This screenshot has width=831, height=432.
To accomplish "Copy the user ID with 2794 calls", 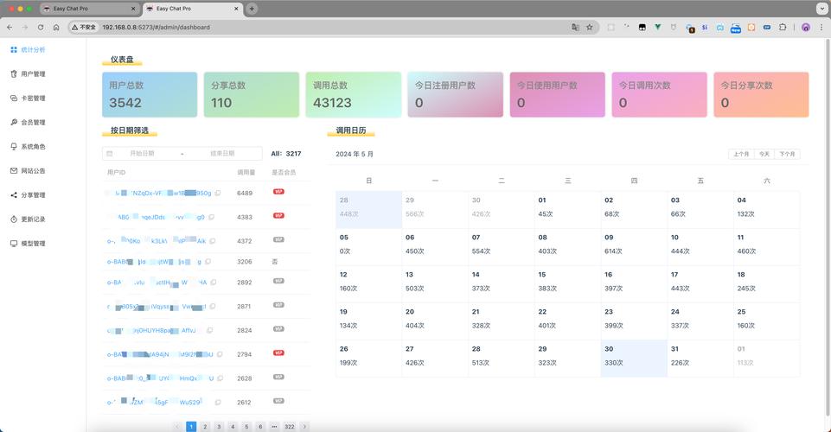I will pos(220,355).
